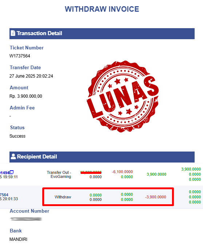Select ticket number W1737564
The height and width of the screenshot is (250, 203).
(x=20, y=56)
